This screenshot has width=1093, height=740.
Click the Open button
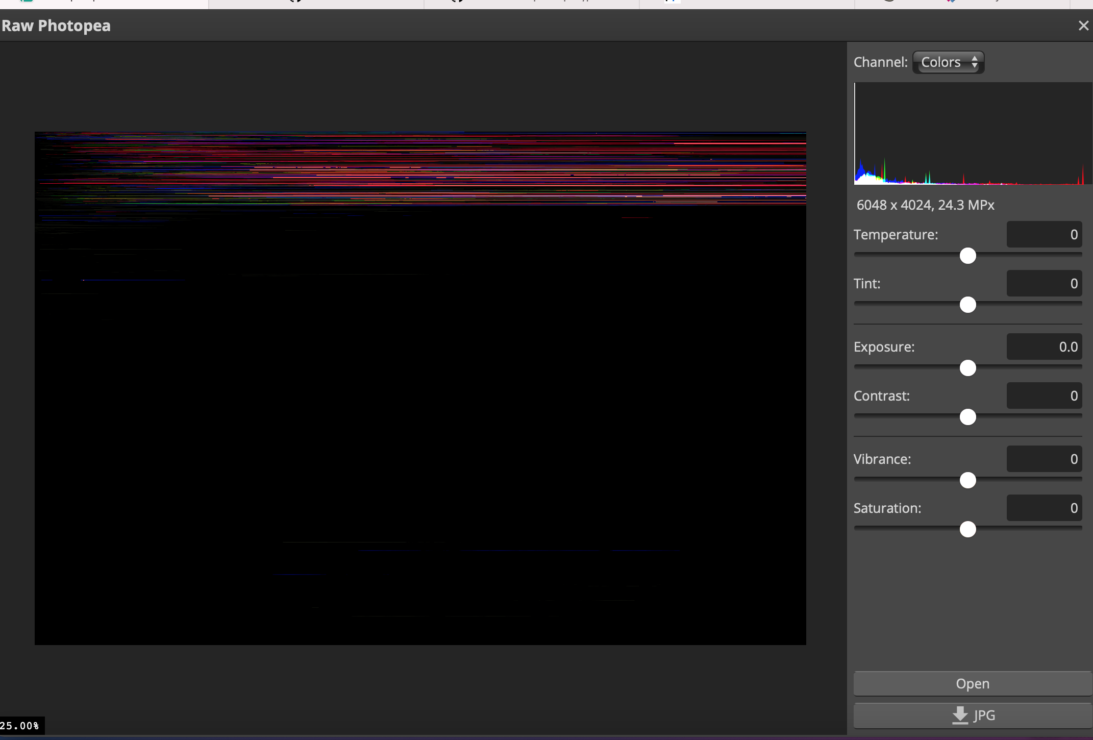tap(972, 683)
